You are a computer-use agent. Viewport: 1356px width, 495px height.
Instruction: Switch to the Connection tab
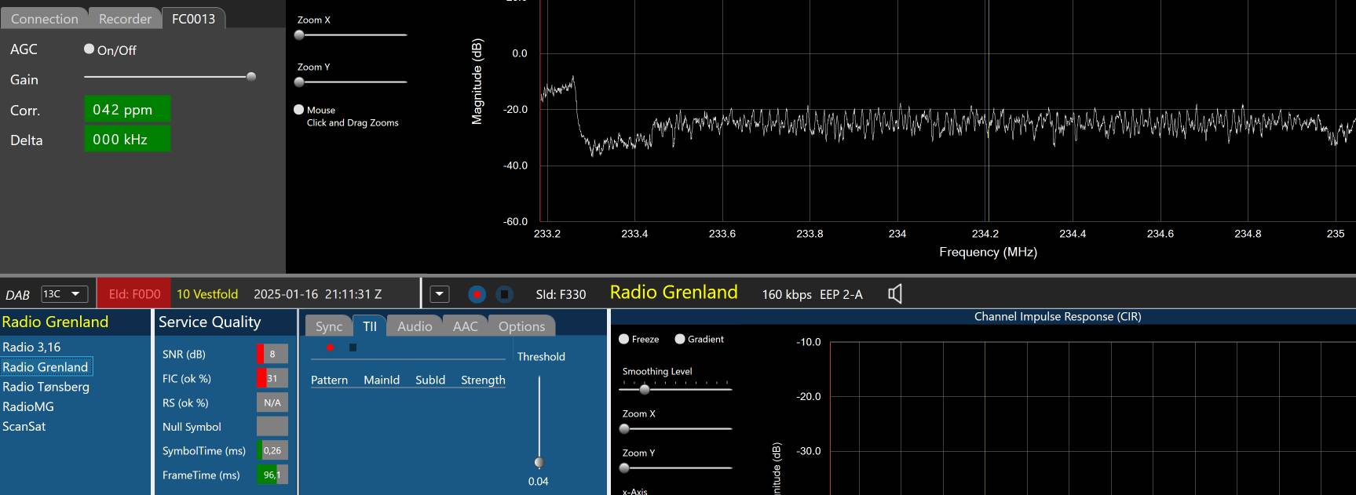44,19
